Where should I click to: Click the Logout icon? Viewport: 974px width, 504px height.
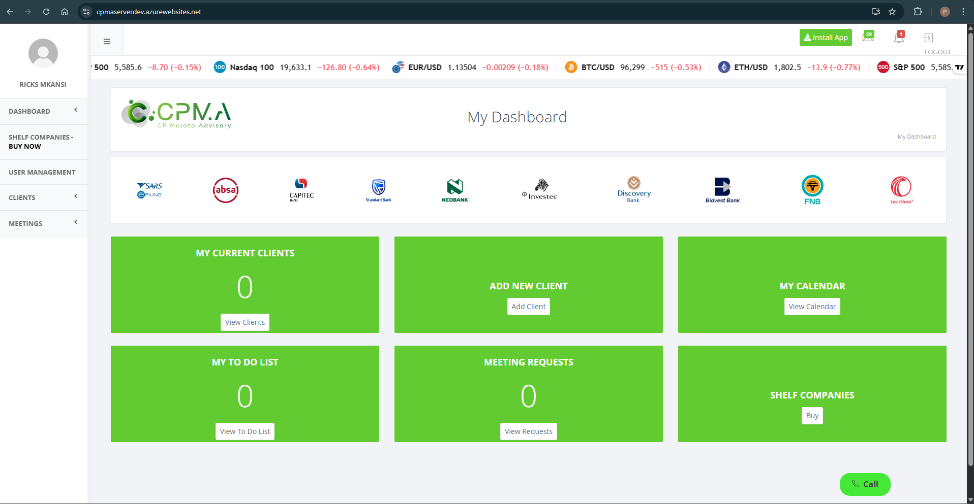(928, 38)
